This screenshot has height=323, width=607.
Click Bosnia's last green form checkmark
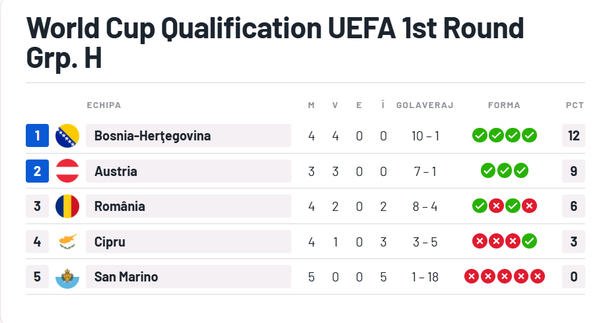529,136
